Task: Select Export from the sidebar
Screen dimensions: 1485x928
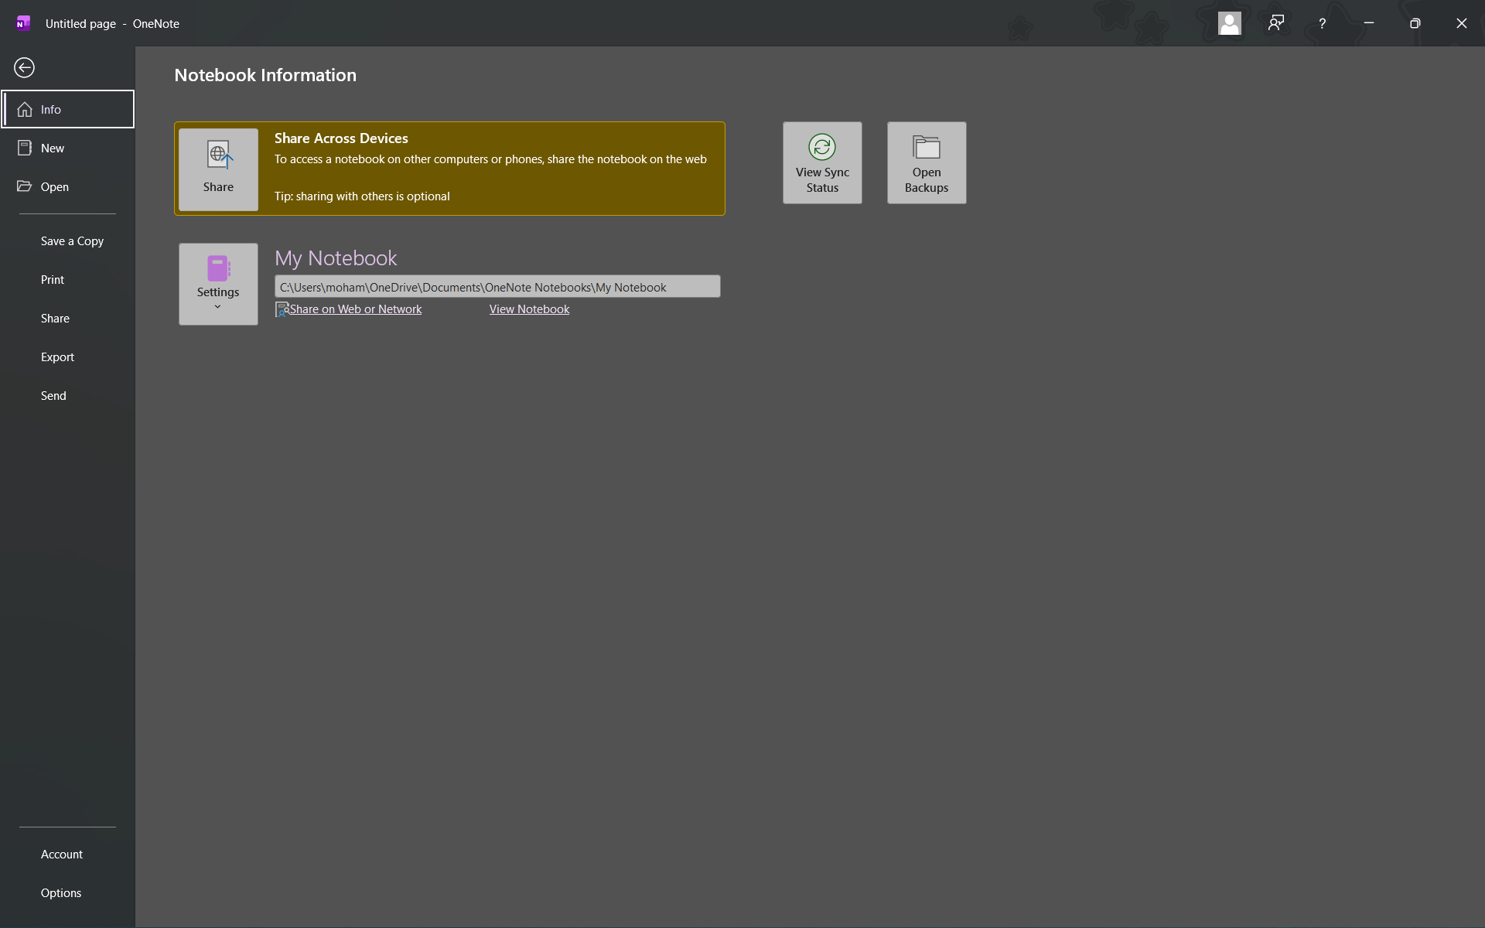Action: tap(68, 357)
